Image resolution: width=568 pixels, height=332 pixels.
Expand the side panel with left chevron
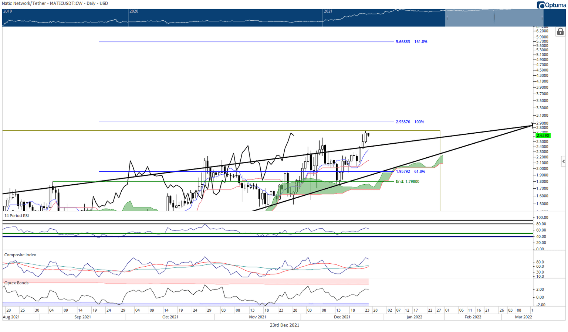pos(563,161)
